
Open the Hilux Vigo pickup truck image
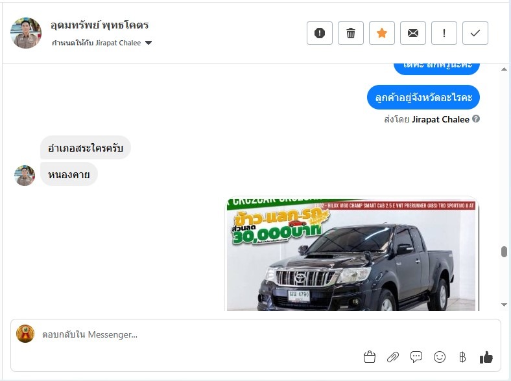[352, 254]
